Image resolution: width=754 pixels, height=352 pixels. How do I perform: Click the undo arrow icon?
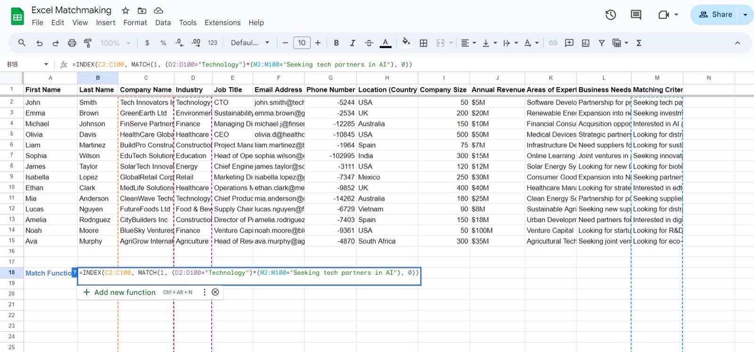pos(40,43)
